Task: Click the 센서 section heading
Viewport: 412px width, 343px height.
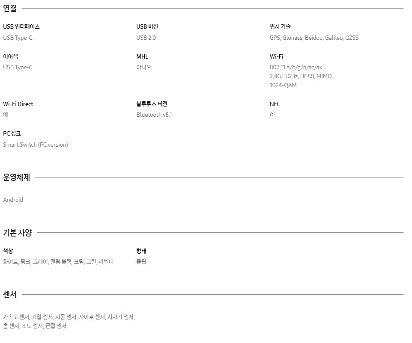Action: (10, 294)
